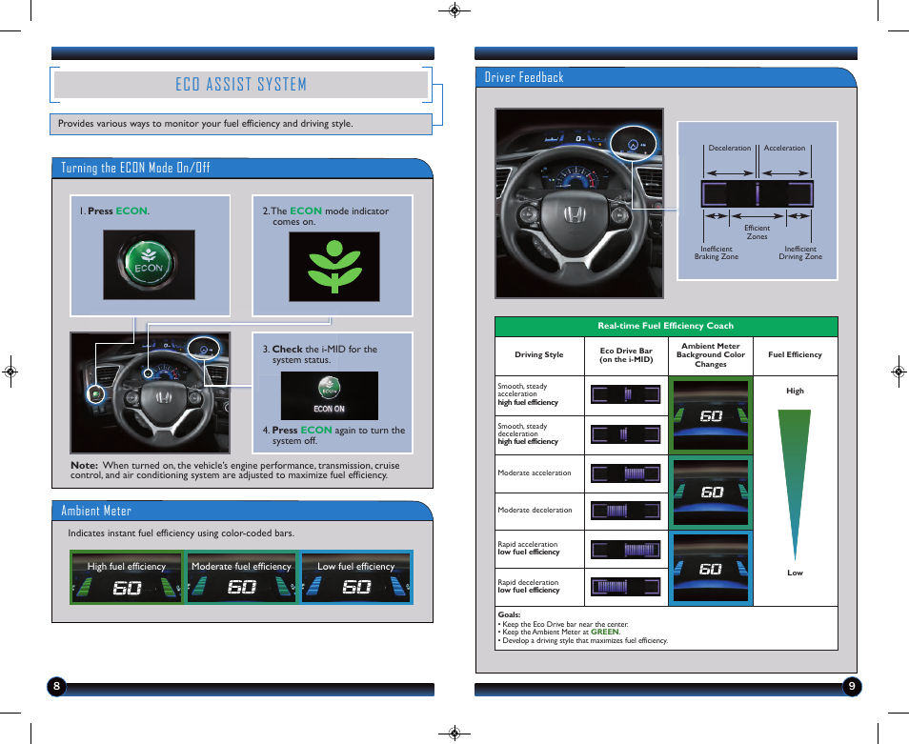Click 'Ambient Meter Background Color Changes' heading
Viewport: 909px width, 744px height.
click(x=711, y=355)
